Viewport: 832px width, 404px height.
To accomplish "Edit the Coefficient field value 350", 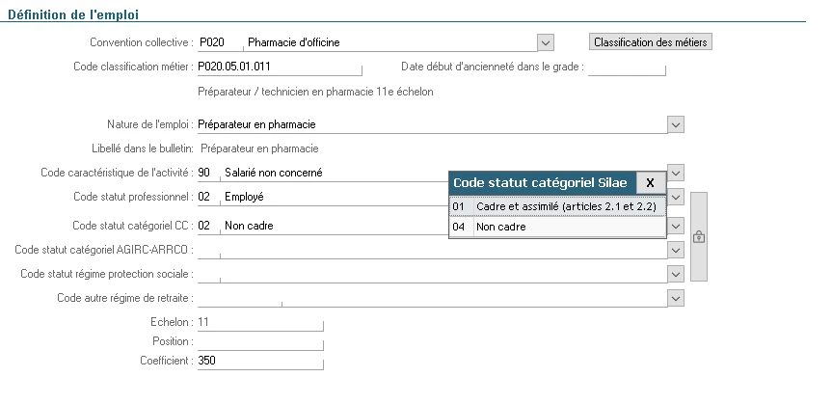I will [x=258, y=361].
